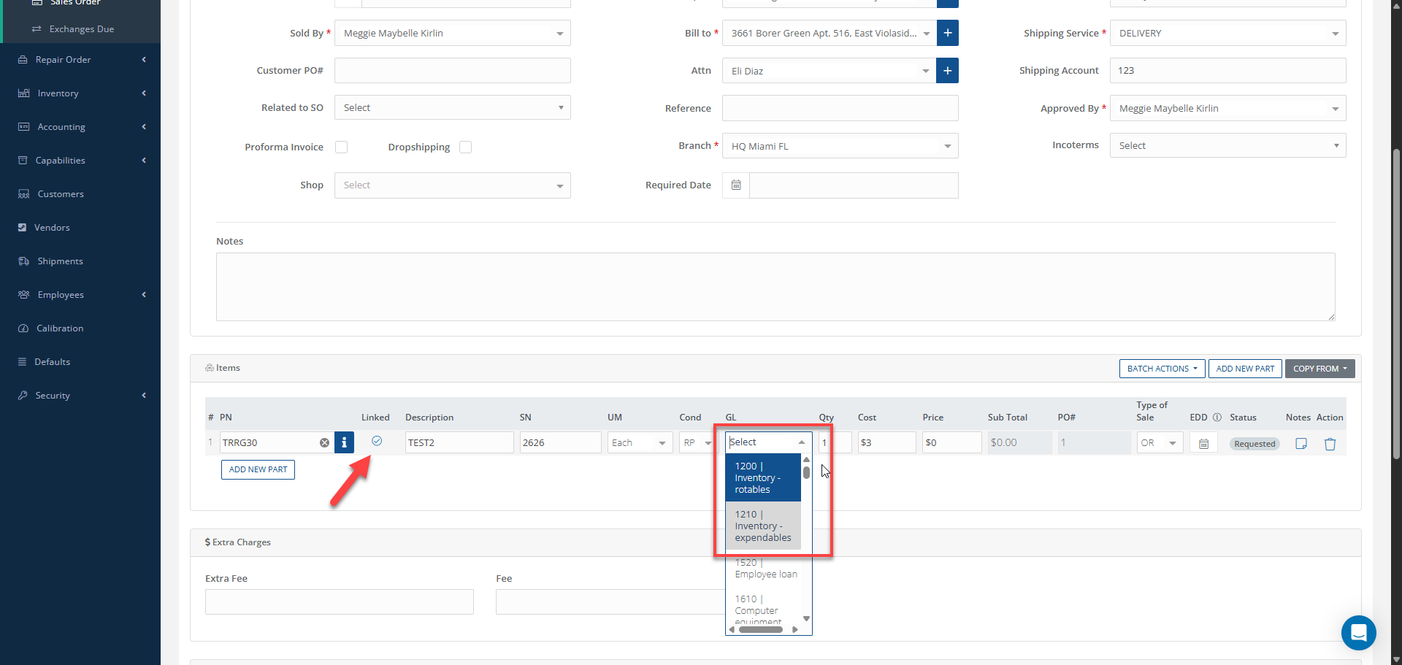Expand the Inventory sidebar menu

click(x=80, y=93)
